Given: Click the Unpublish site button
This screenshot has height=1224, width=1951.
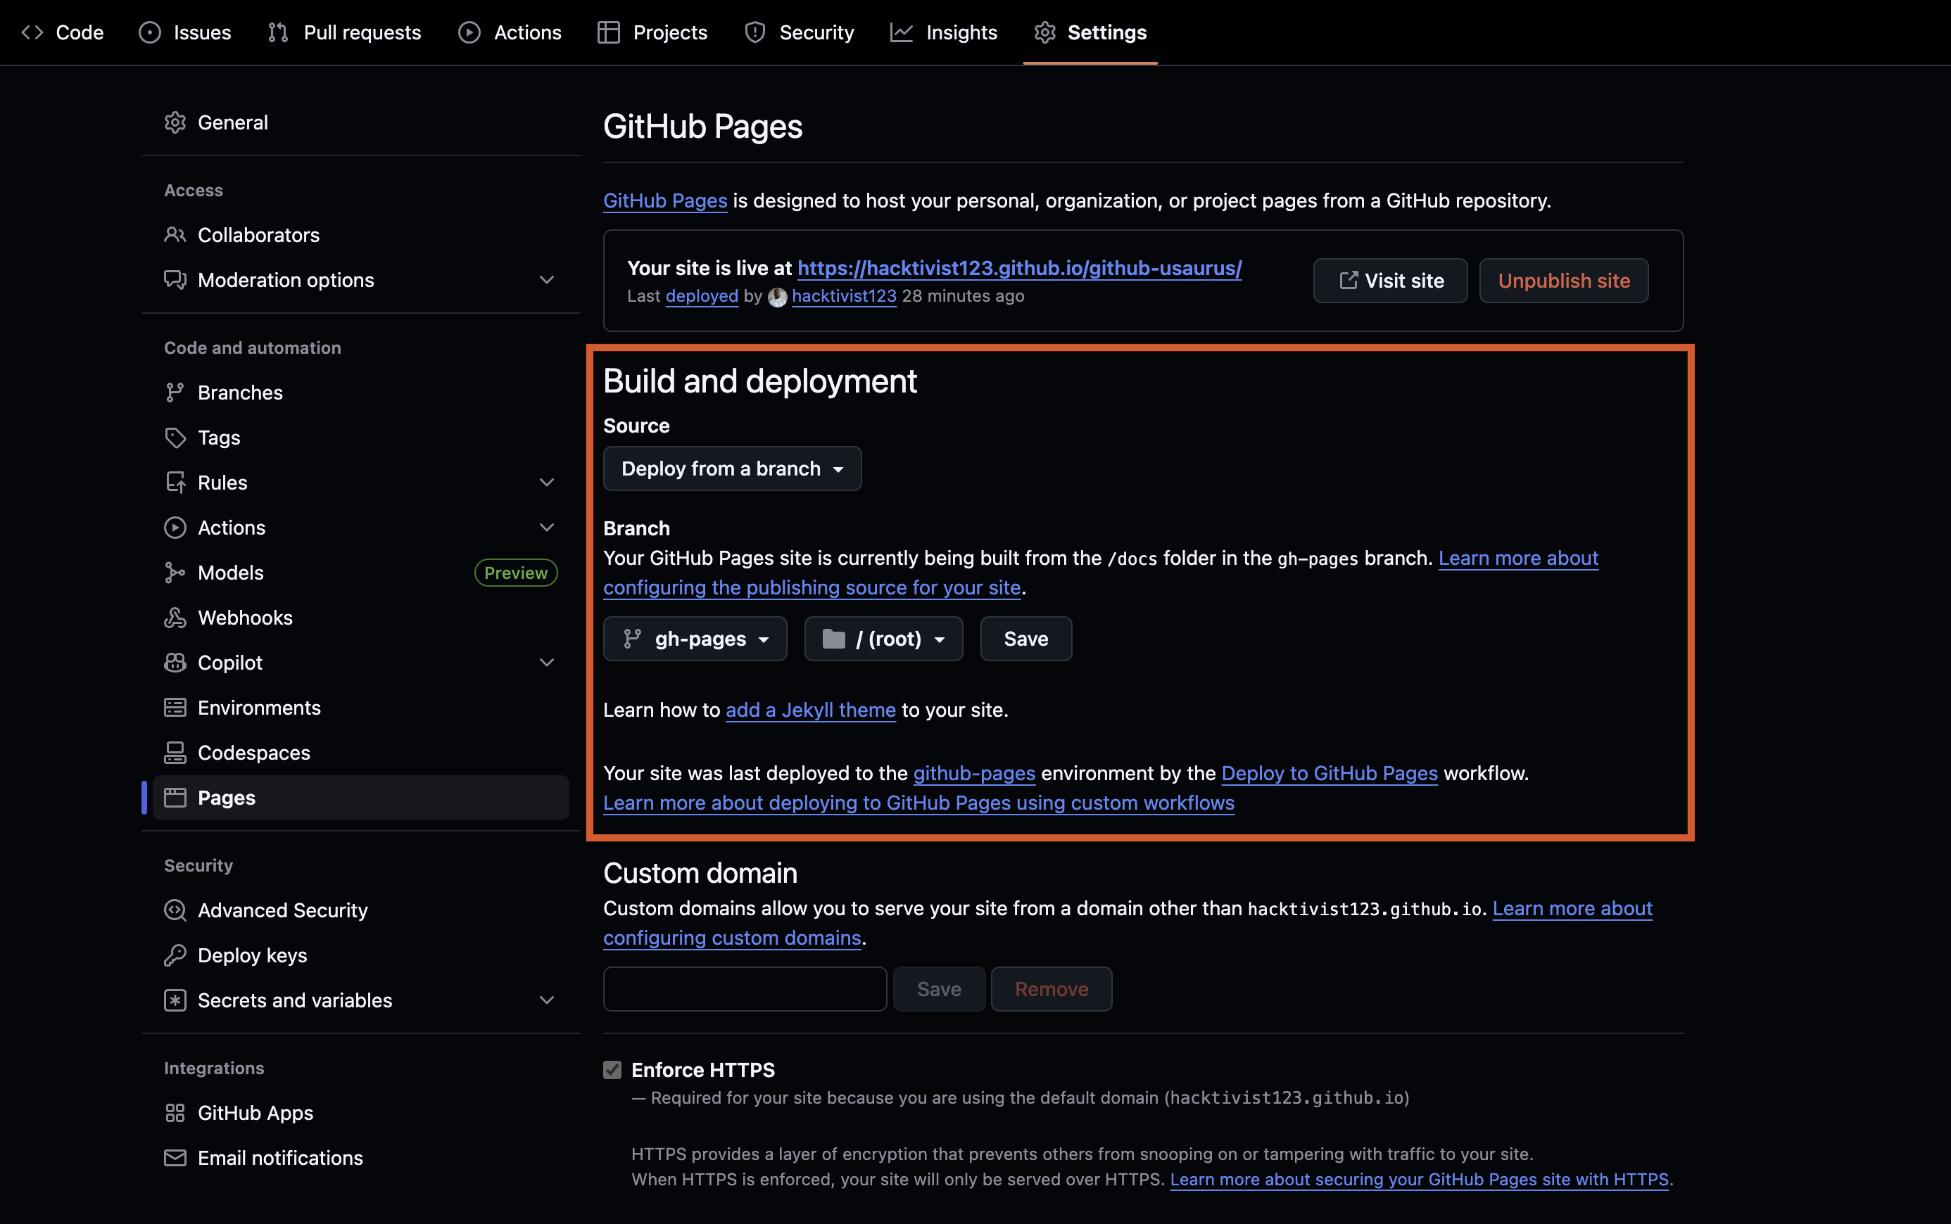Looking at the screenshot, I should [x=1564, y=281].
